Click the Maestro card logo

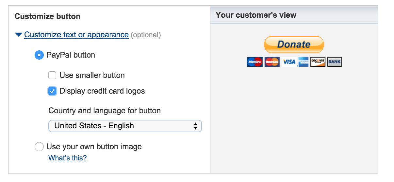coord(254,62)
